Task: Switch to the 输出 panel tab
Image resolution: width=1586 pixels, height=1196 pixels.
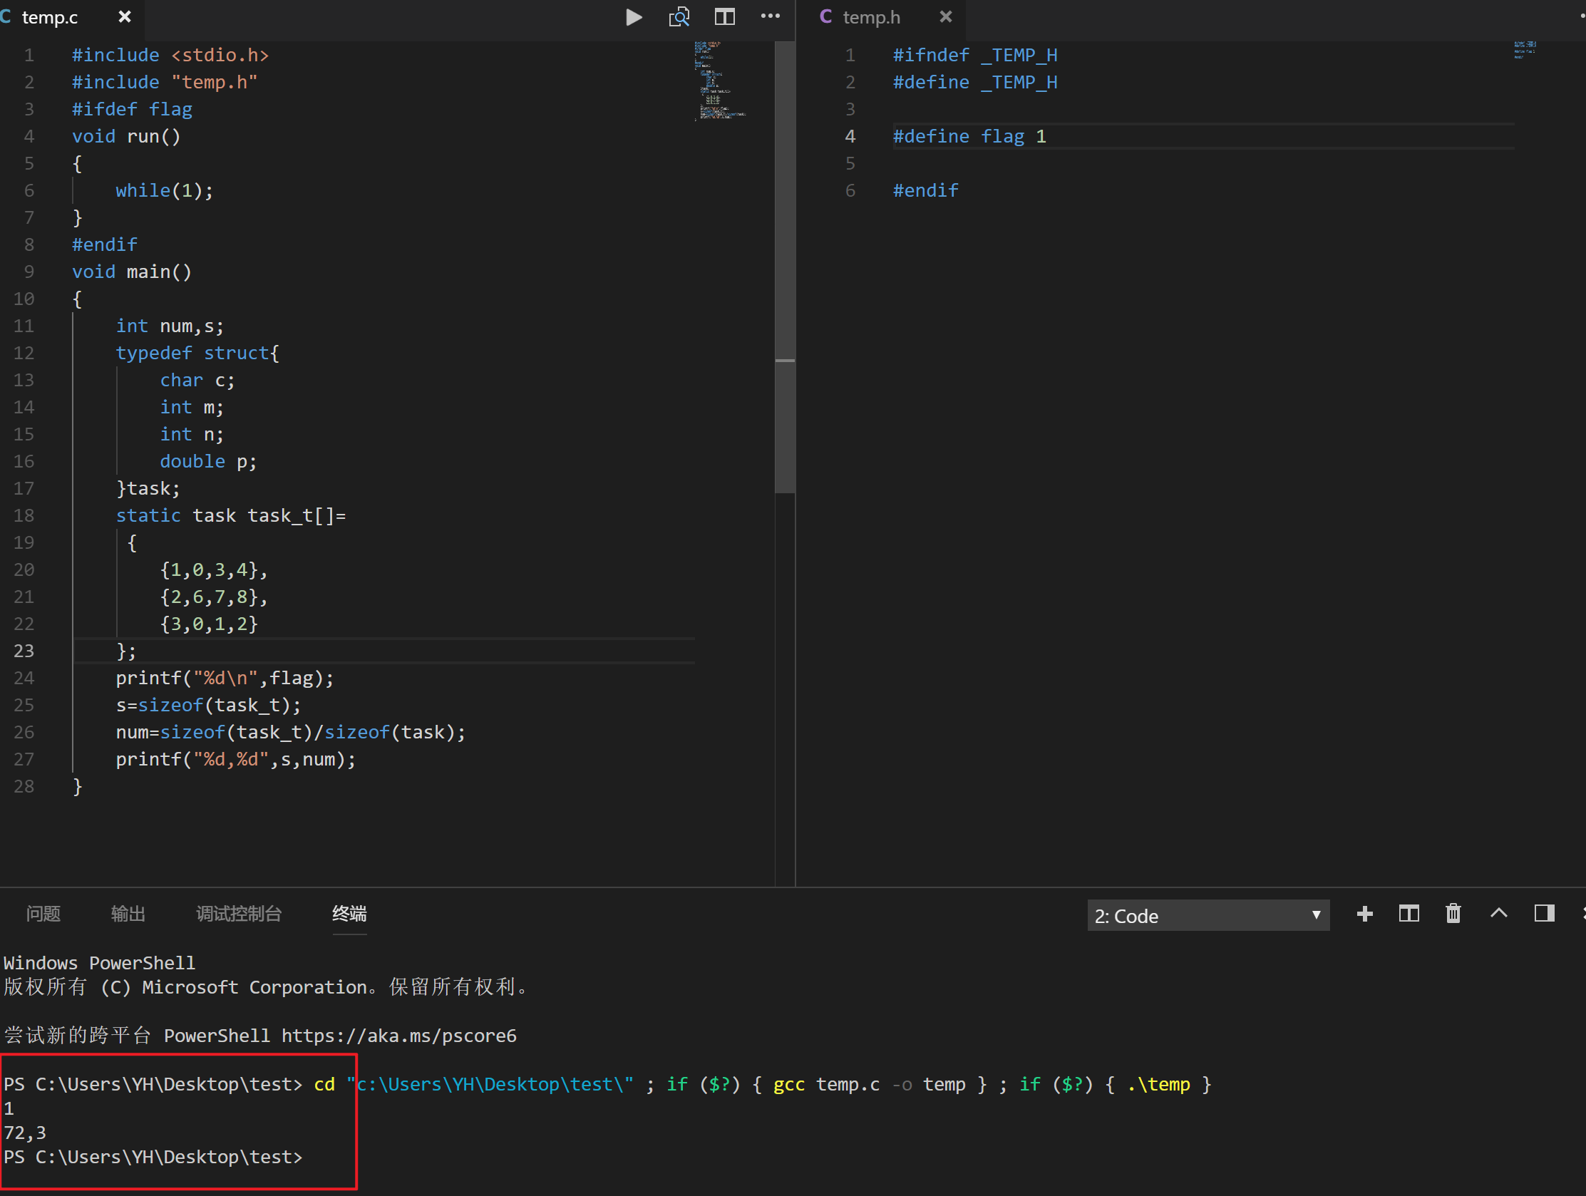Action: pyautogui.click(x=128, y=914)
